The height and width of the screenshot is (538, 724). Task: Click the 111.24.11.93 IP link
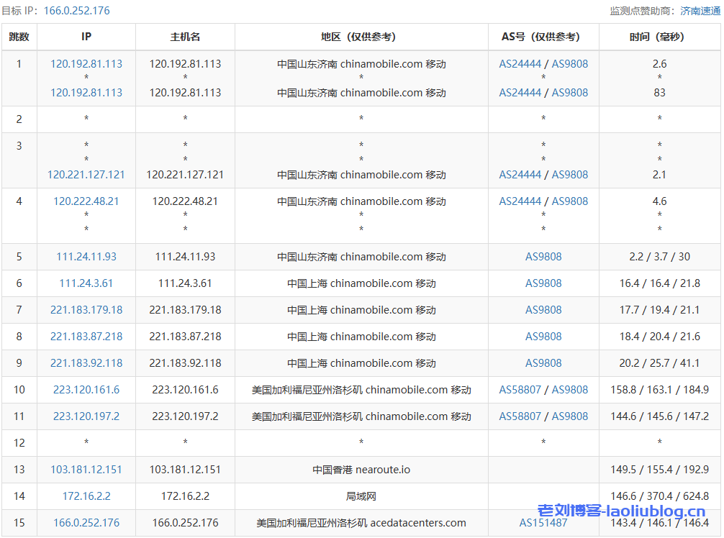(x=86, y=257)
